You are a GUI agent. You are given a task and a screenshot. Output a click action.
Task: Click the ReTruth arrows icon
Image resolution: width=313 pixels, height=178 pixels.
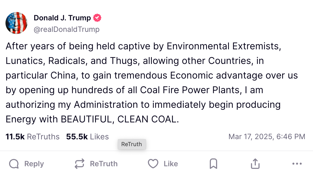coord(79,164)
